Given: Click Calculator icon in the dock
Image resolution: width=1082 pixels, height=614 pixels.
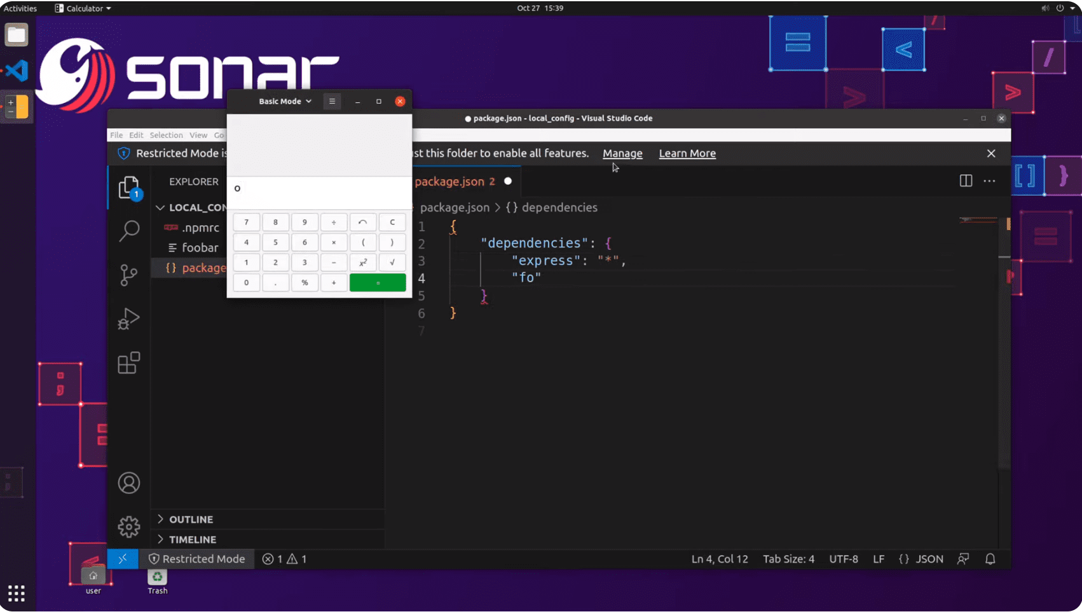Looking at the screenshot, I should click(x=17, y=106).
